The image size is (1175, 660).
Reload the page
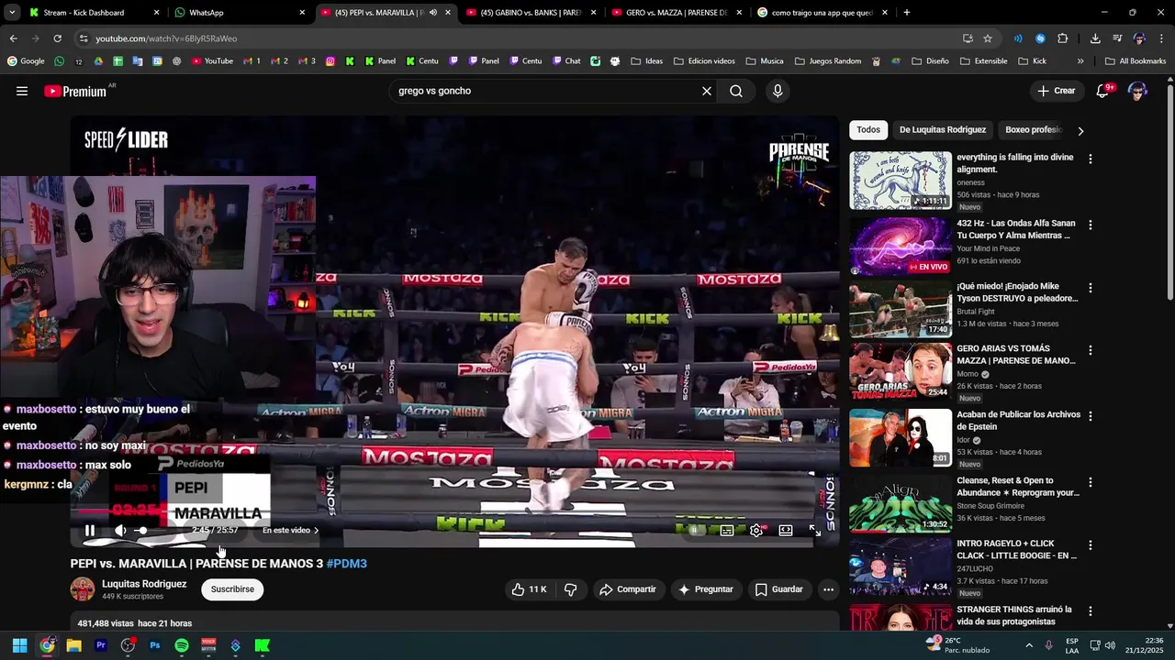coord(57,38)
